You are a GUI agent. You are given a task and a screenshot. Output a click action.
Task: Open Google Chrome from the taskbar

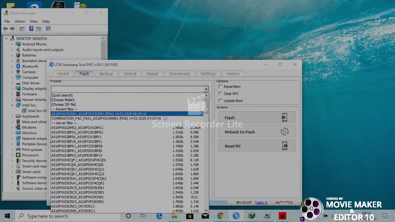tap(220, 216)
